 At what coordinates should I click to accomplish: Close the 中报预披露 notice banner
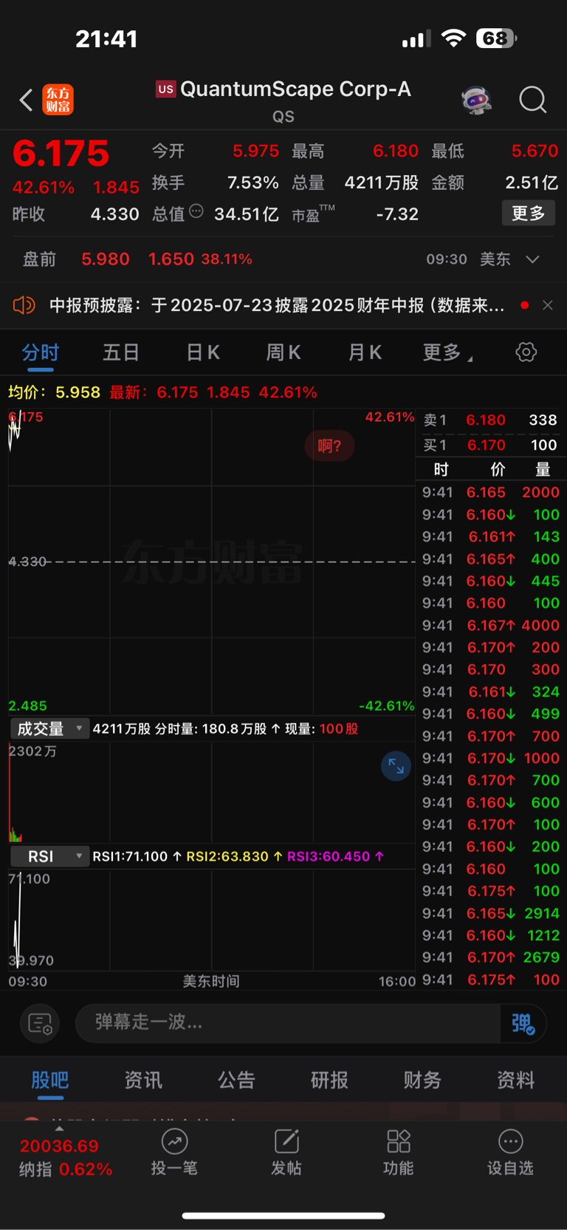click(548, 305)
